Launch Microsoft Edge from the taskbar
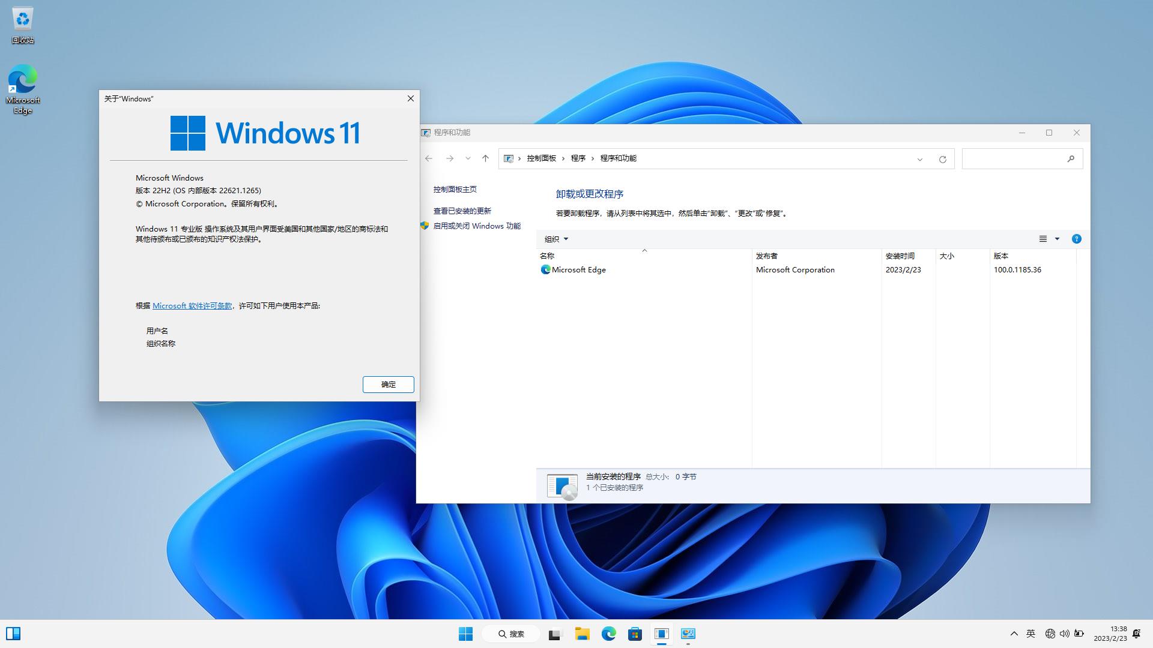 pyautogui.click(x=609, y=634)
